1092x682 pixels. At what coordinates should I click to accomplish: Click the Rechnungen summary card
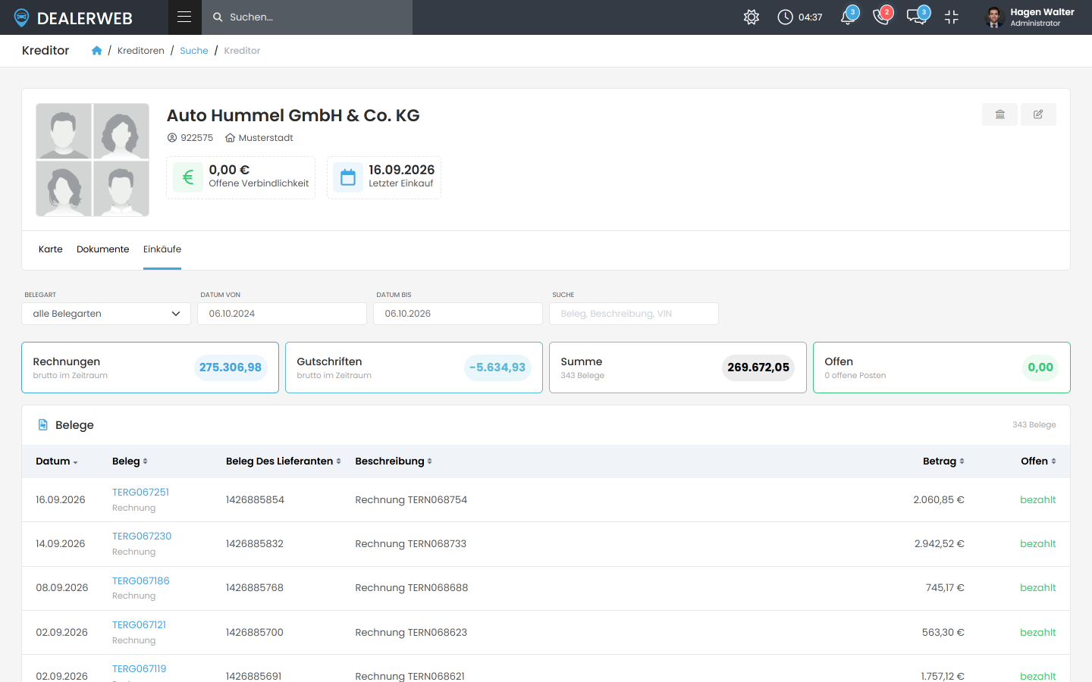coord(150,368)
